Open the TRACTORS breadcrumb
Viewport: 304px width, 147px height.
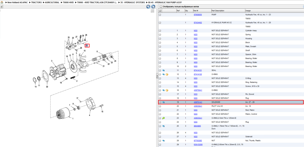coord(36,2)
